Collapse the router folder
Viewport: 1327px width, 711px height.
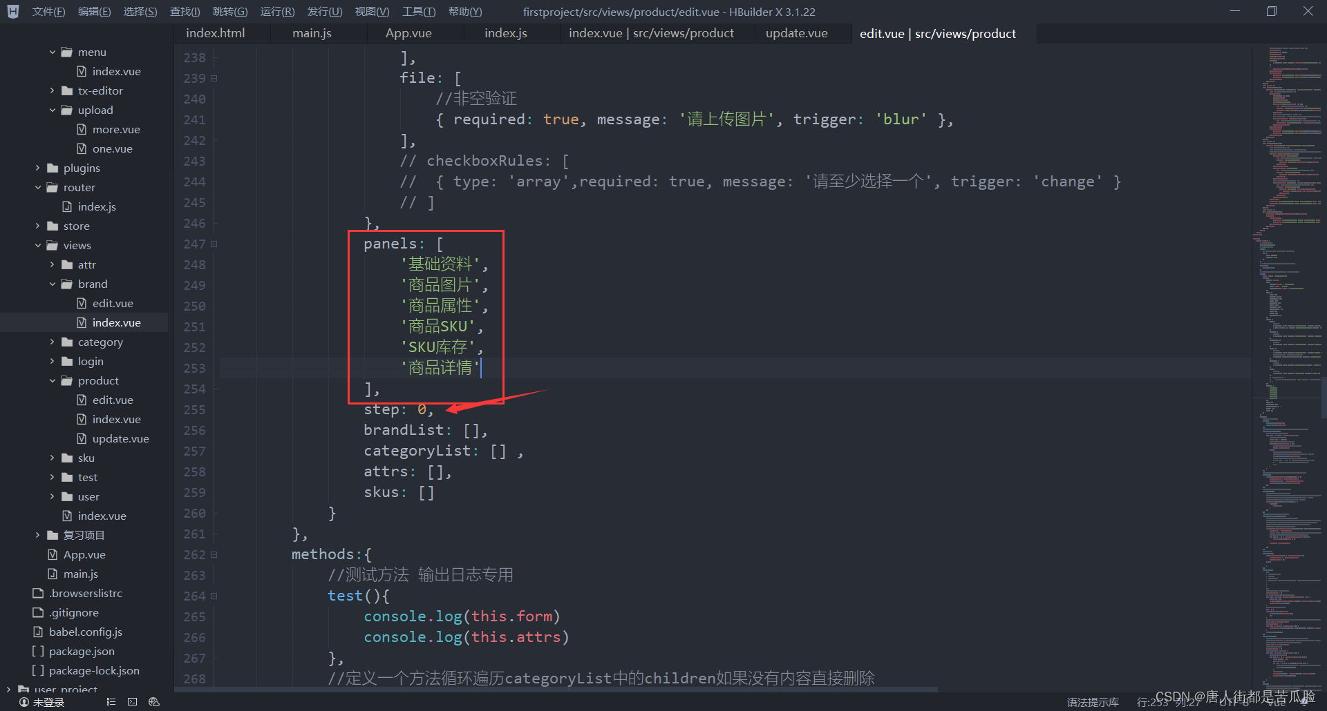[x=37, y=187]
